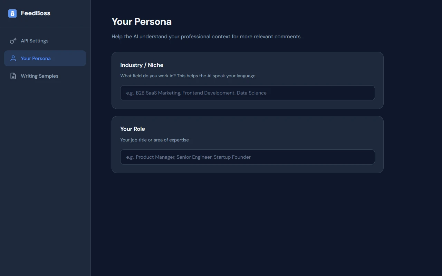Click the document icon beside Writing Samples
This screenshot has width=442, height=276.
click(13, 76)
